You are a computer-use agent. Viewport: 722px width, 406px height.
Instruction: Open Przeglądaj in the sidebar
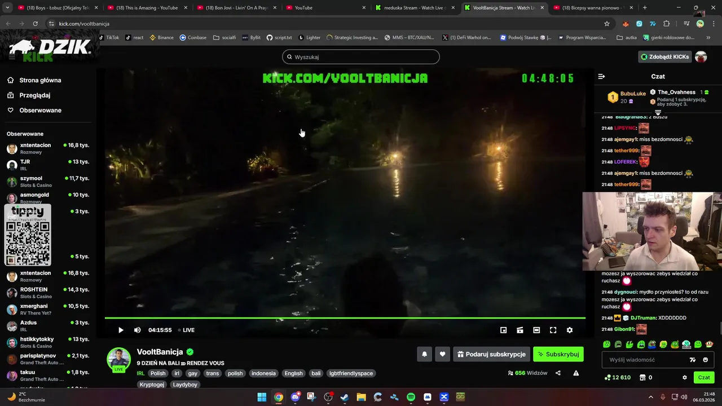[34, 95]
